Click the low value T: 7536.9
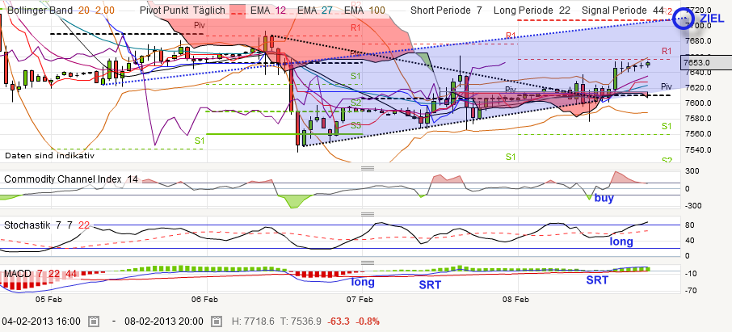Viewport: 732px width, 332px height. (x=301, y=321)
